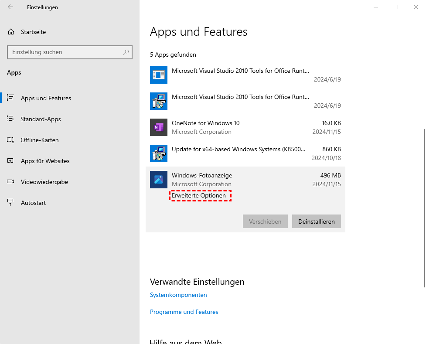Select the OneNote for Windows 10 icon
The image size is (426, 344).
click(159, 127)
